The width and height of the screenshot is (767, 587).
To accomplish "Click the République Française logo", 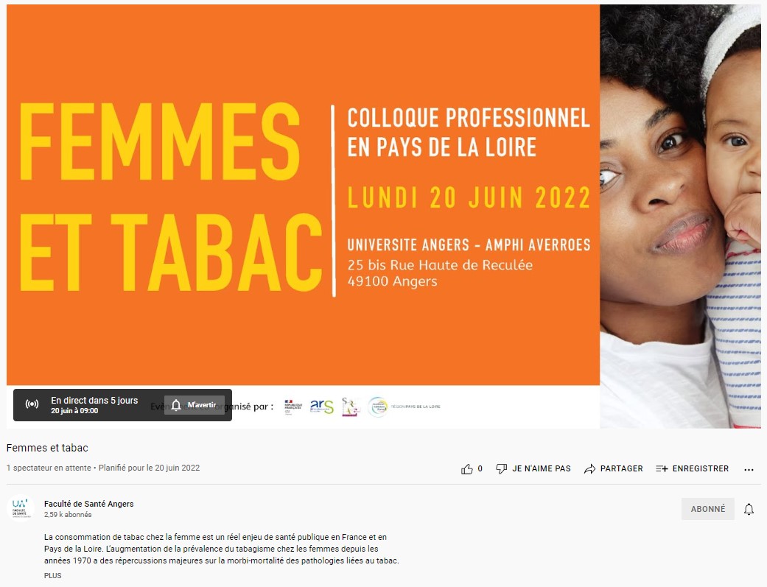I will [293, 407].
